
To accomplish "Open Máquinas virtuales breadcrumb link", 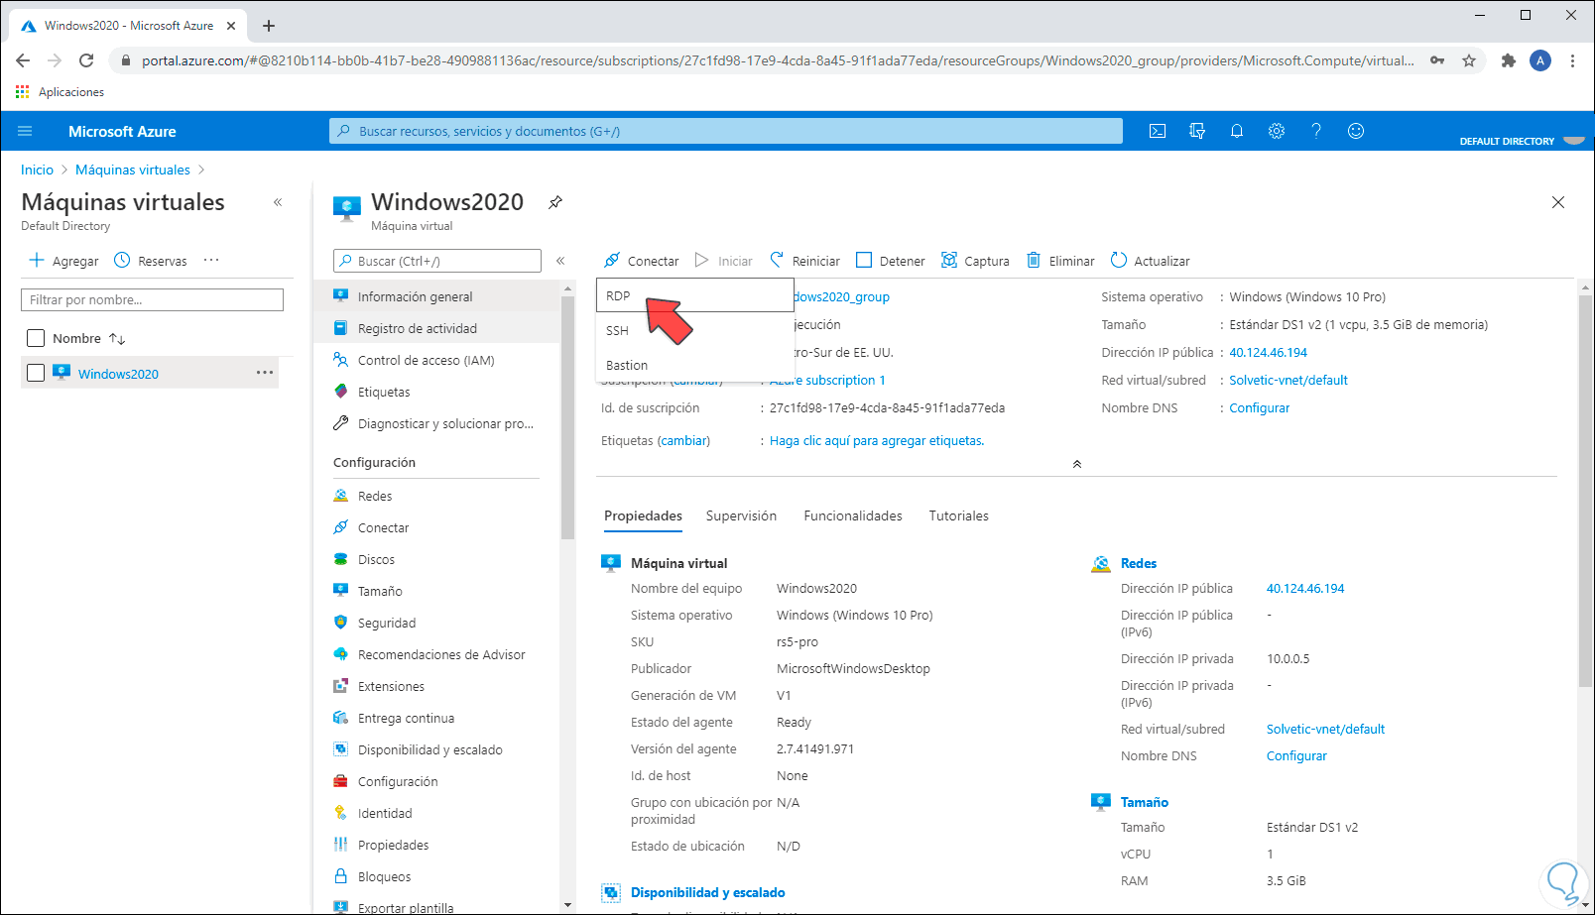I will (x=133, y=170).
